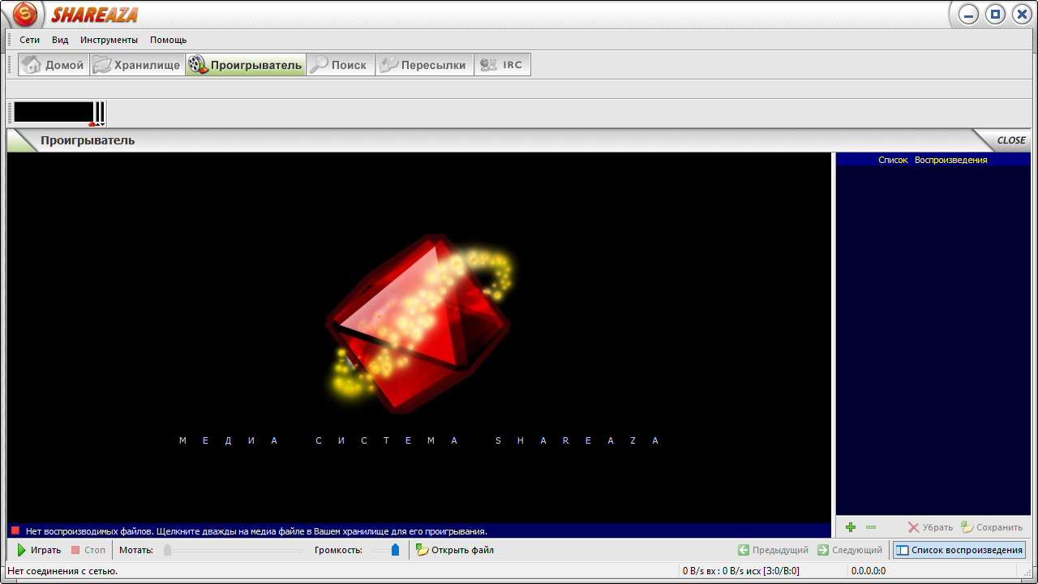Click the Сохранить playlist button
Viewport: 1038px width, 584px height.
[x=992, y=527]
